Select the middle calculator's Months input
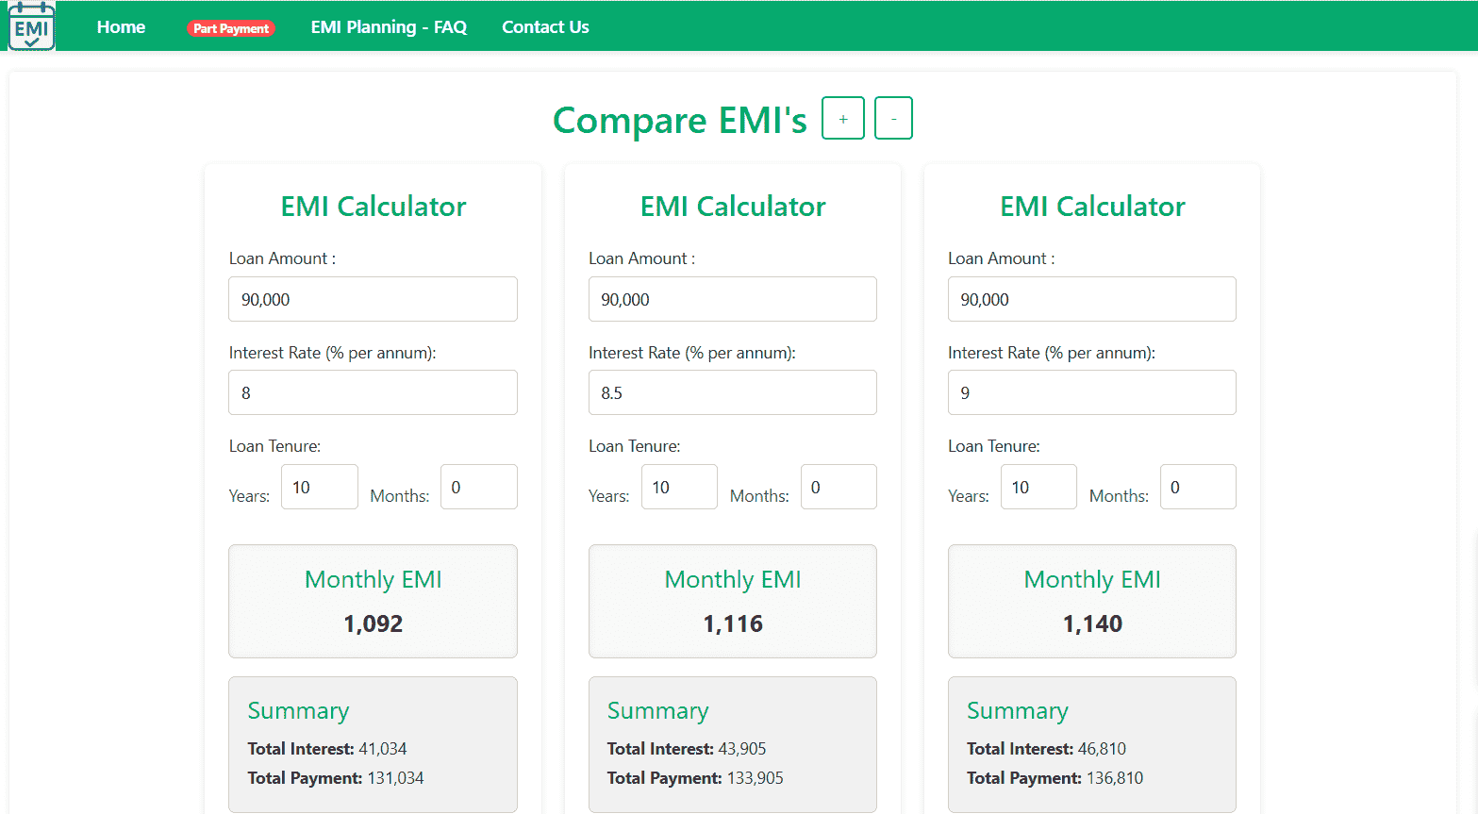1478x814 pixels. click(x=838, y=487)
